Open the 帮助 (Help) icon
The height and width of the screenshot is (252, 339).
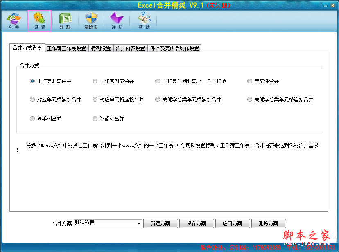point(144,21)
